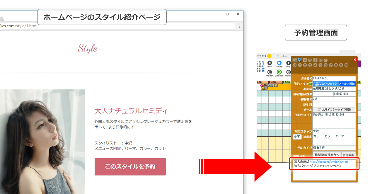Image resolution: width=375 pixels, height=194 pixels.
Task: Click the 割 discount icon in popup
Action: point(315,60)
